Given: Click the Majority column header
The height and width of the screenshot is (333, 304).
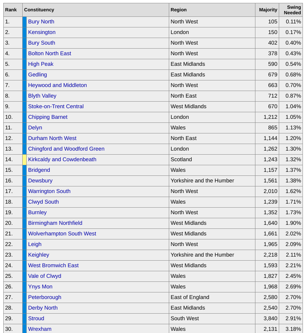Looking at the screenshot, I should click(267, 10).
